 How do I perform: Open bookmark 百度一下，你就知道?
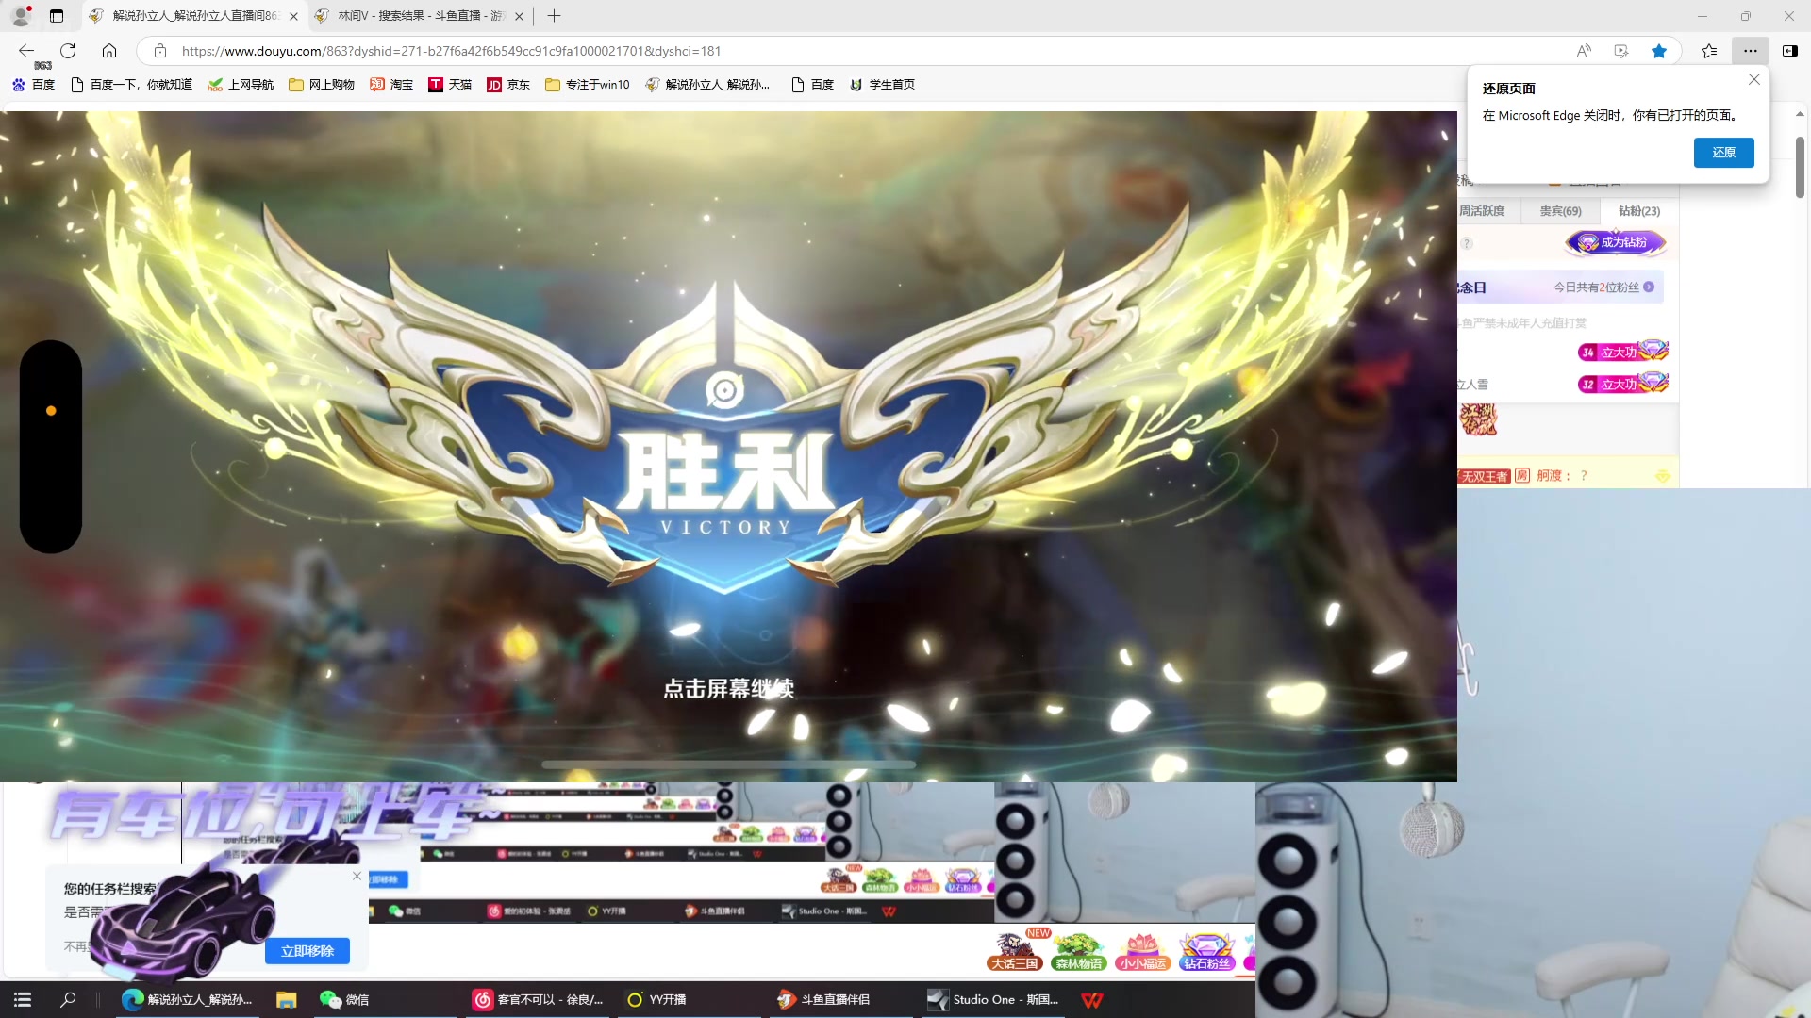click(131, 85)
